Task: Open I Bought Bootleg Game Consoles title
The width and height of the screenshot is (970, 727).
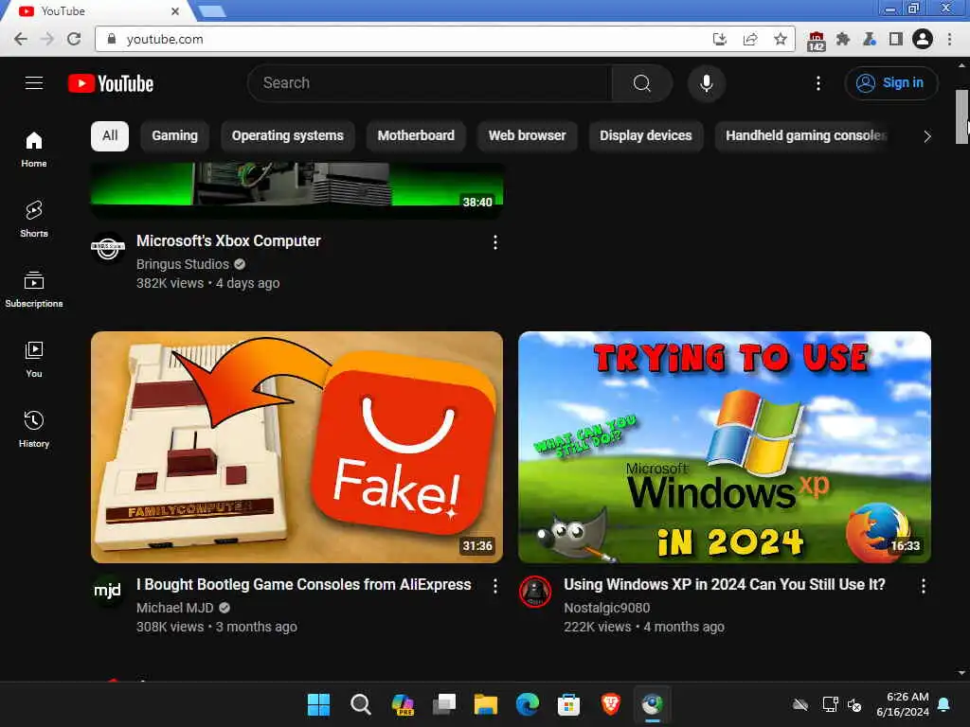Action: click(304, 585)
